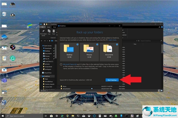Toggle the Documents folder checkmark

click(x=117, y=45)
